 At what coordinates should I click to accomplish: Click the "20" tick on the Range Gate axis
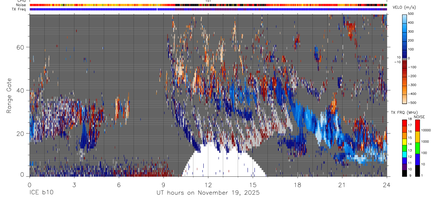coord(20,133)
